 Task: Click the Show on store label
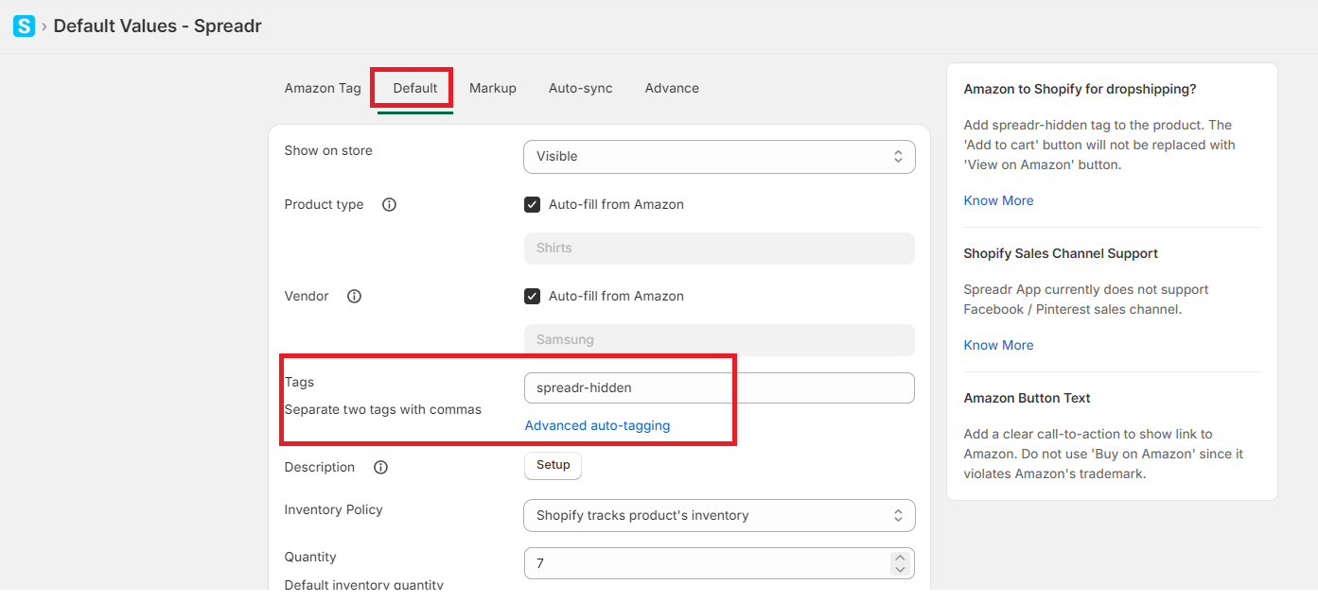pyautogui.click(x=328, y=150)
